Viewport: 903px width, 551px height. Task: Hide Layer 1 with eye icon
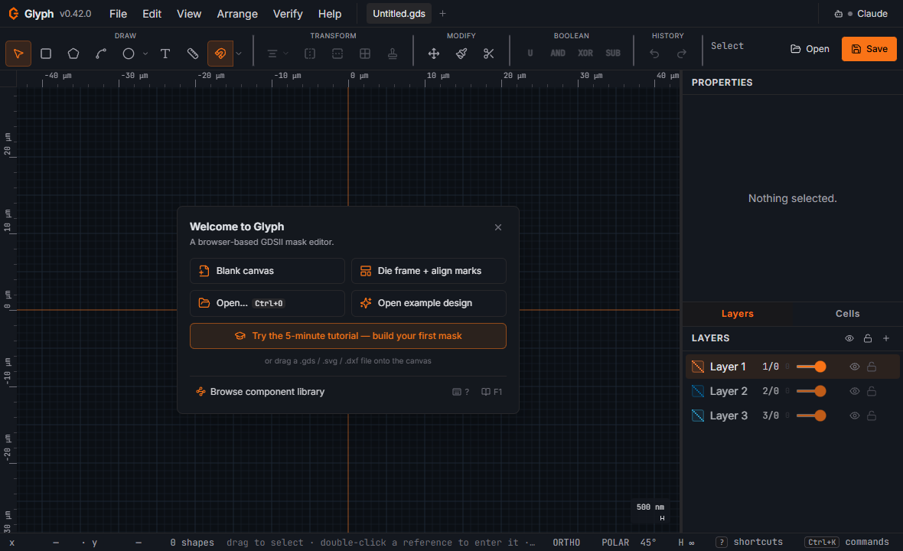click(855, 367)
